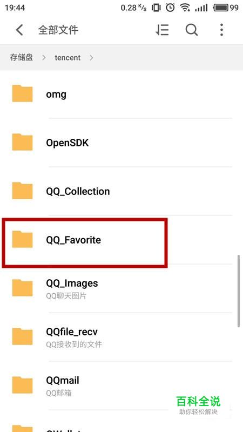Tap the QQmail folder icon
This screenshot has width=243, height=432.
click(x=22, y=385)
